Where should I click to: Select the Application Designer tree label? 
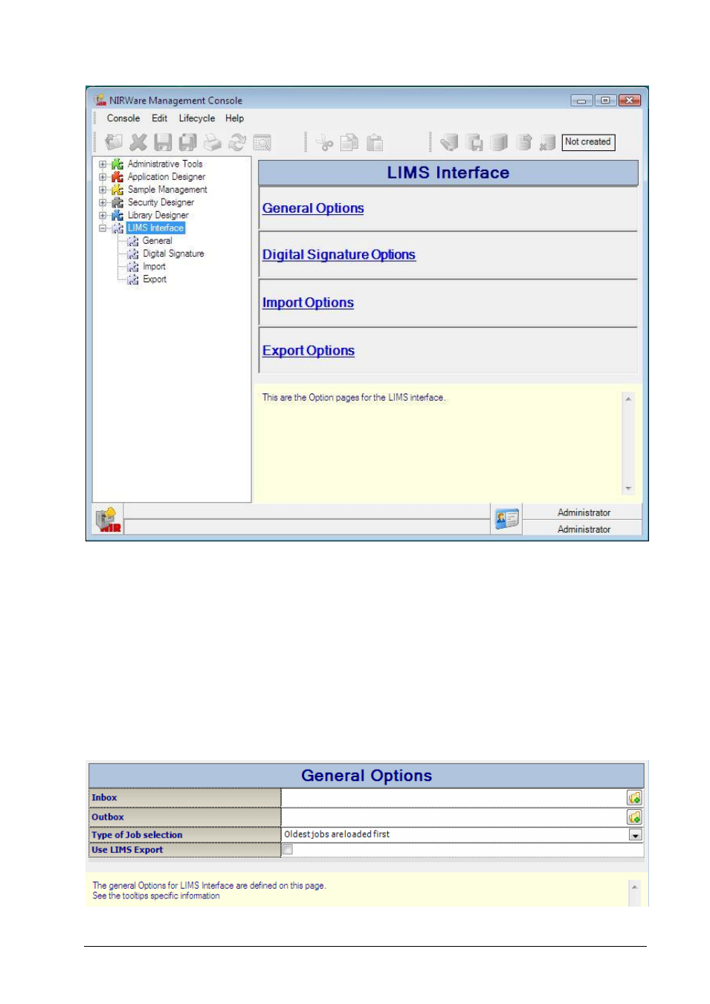point(167,177)
